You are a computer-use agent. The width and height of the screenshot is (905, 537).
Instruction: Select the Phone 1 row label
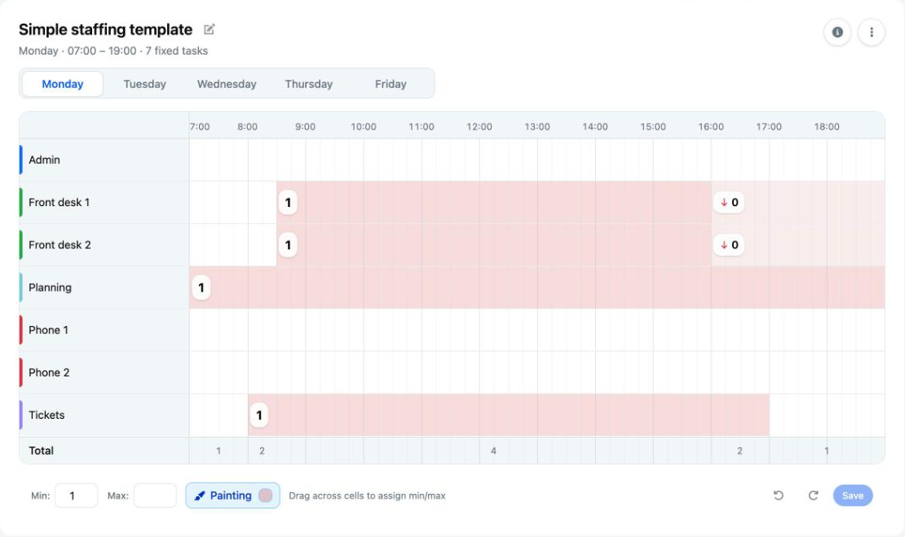[x=48, y=330]
